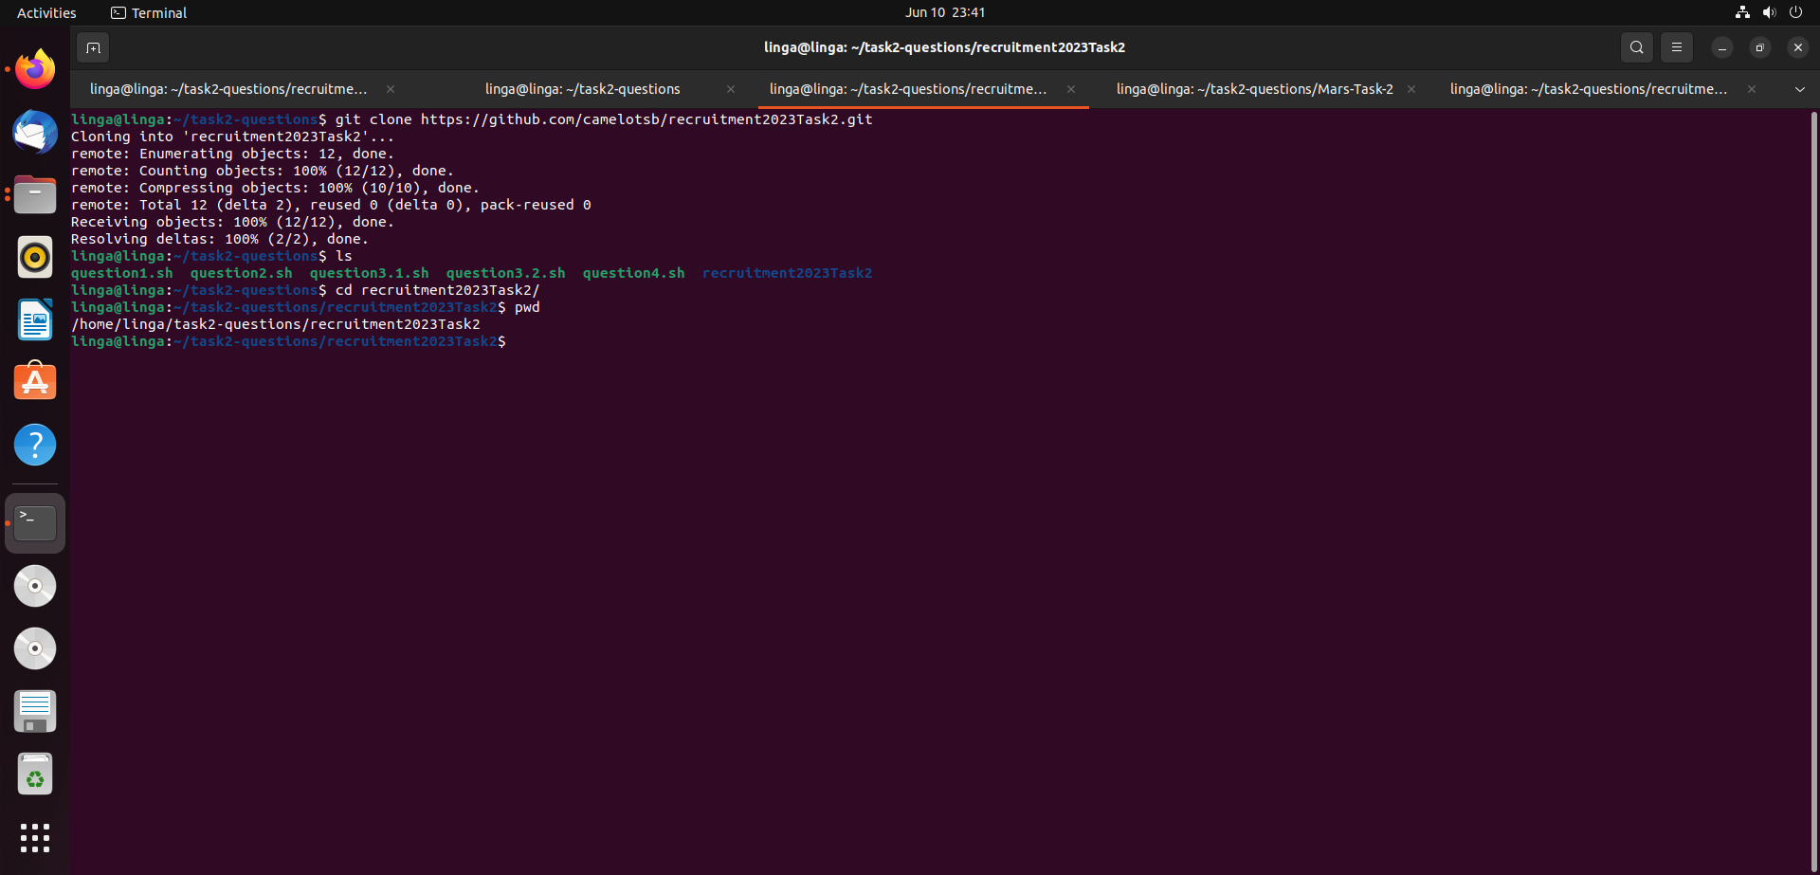Click question3.2.sh in the ls output
1820x875 pixels.
point(505,273)
